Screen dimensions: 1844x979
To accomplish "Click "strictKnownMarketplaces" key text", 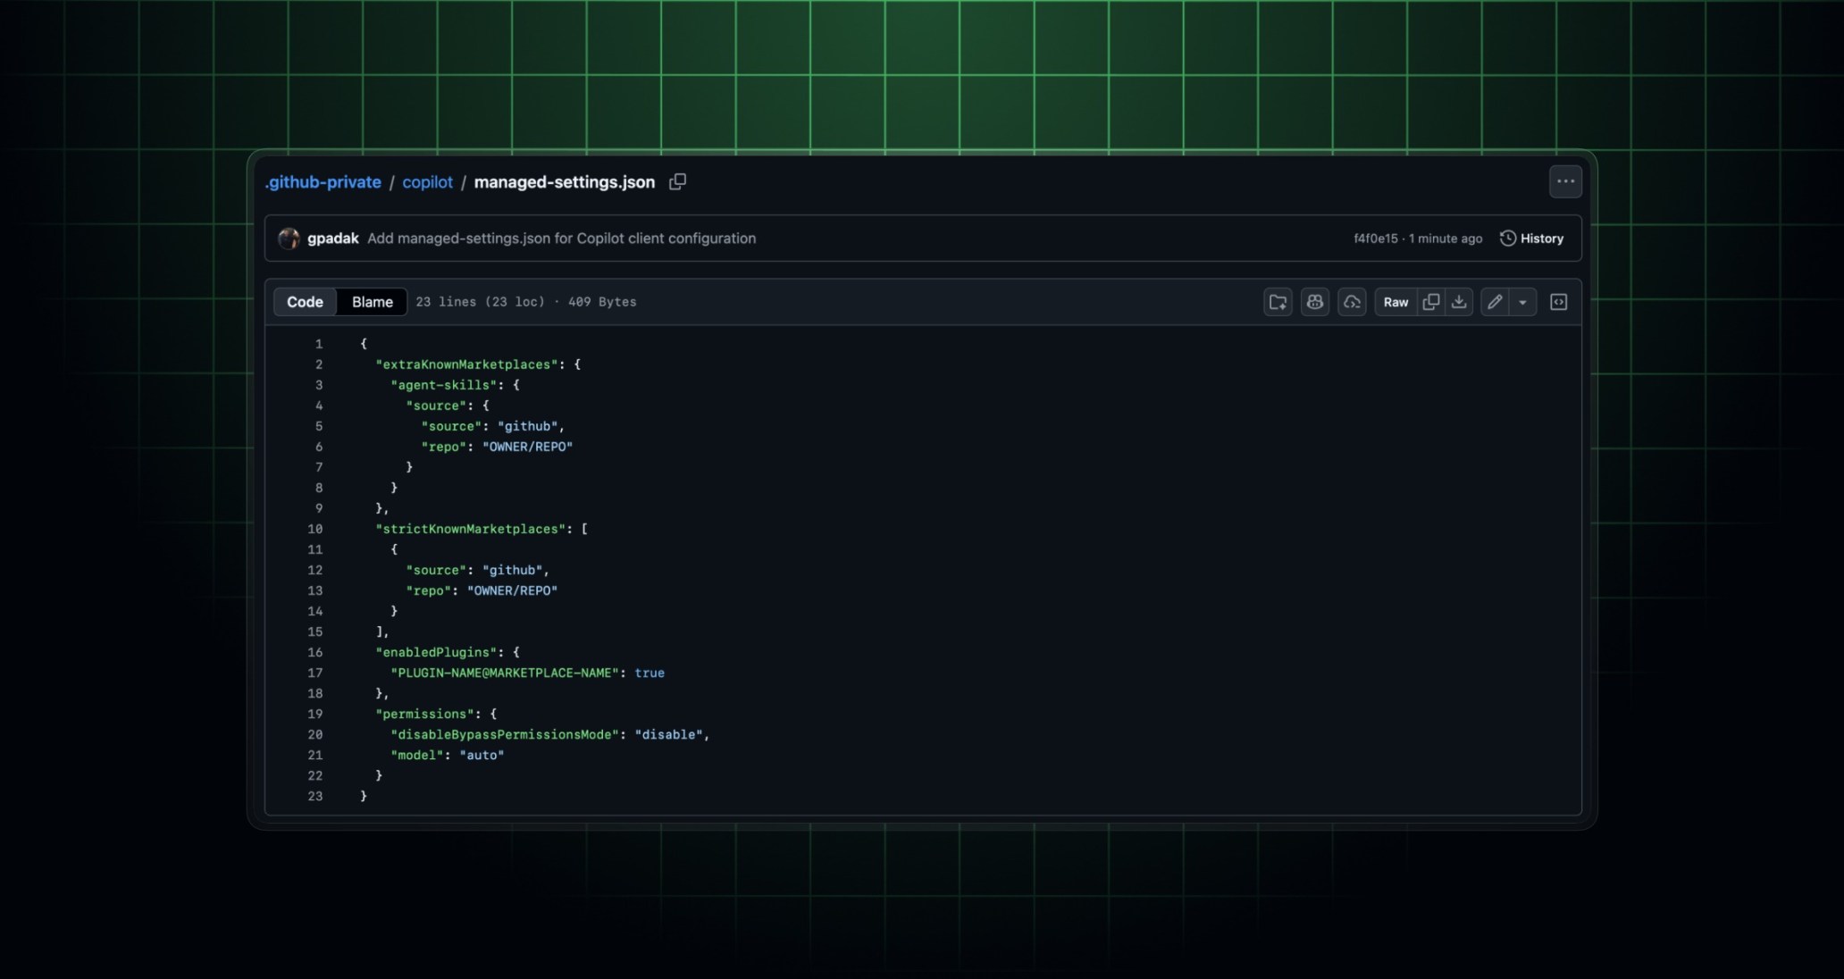I will (x=471, y=529).
